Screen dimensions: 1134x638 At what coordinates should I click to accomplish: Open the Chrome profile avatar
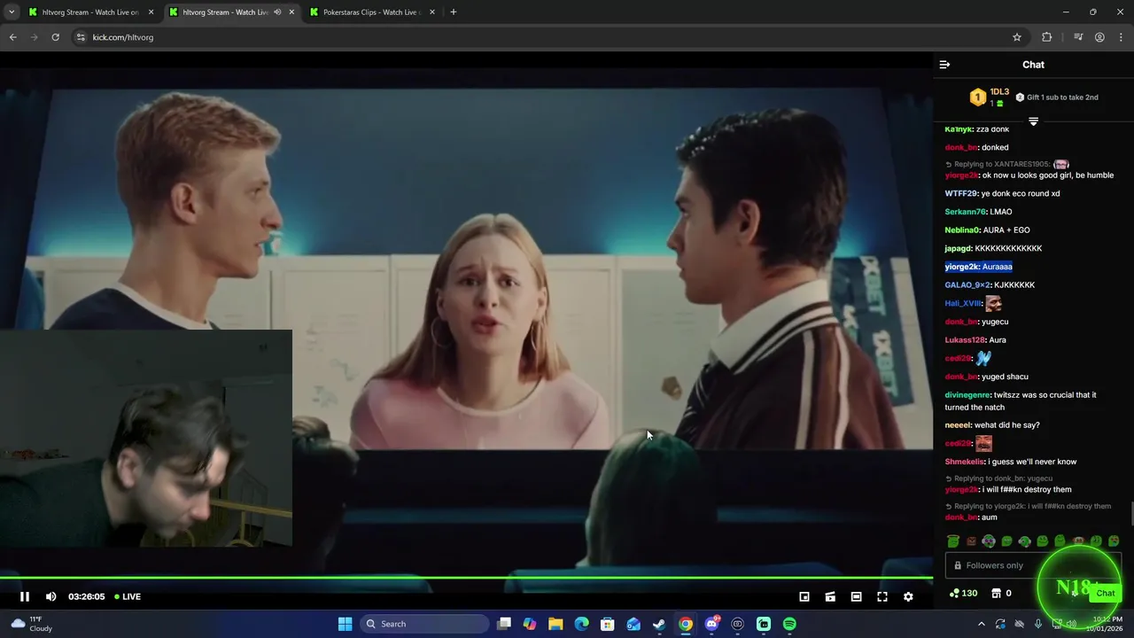point(1099,37)
